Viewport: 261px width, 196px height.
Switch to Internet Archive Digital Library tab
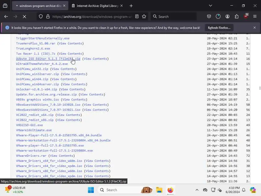click(x=97, y=6)
